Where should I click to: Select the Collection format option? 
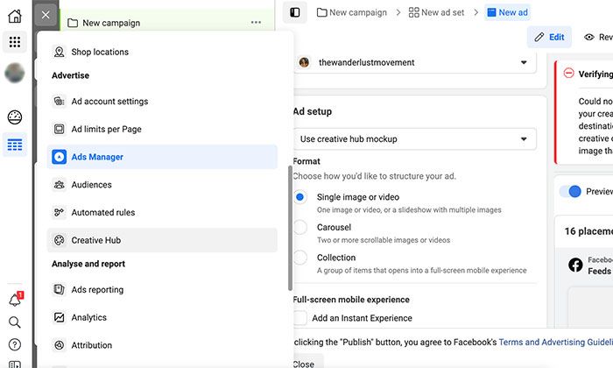(x=299, y=258)
